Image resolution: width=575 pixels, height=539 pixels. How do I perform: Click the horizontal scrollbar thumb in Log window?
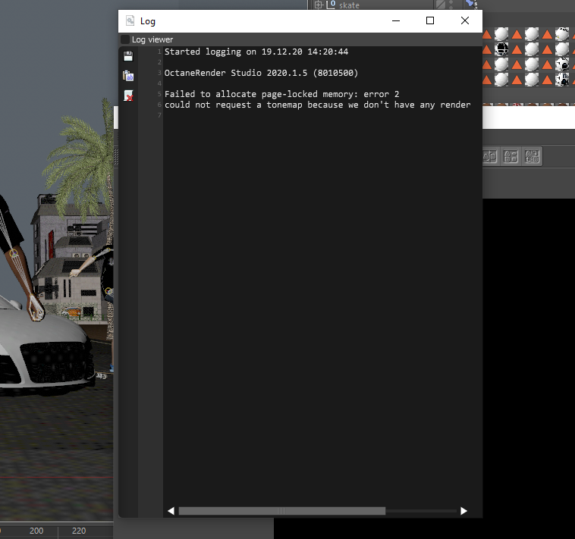281,511
